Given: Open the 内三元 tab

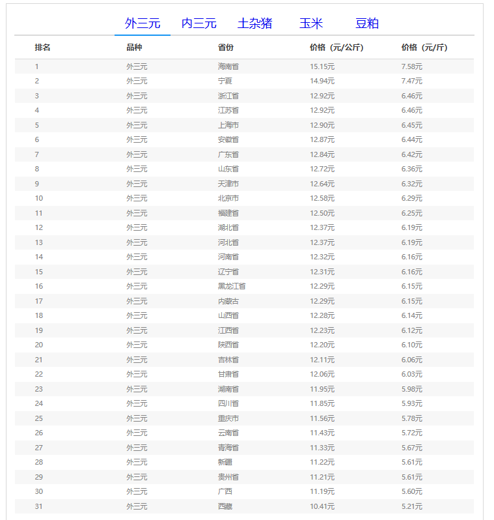Looking at the screenshot, I should (199, 23).
